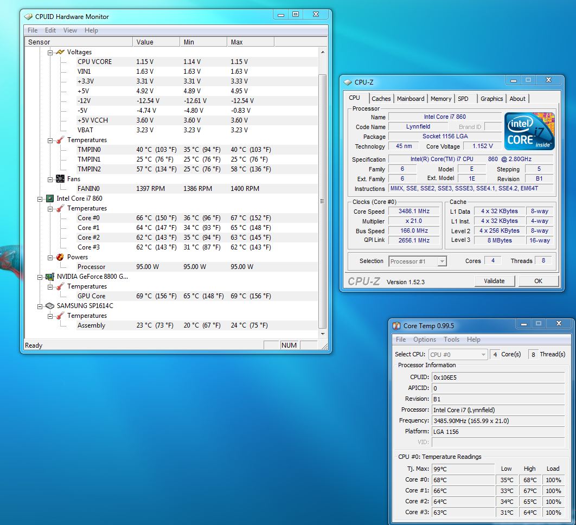Click the Intel Core i7 860 chip icon
The width and height of the screenshot is (576, 525).
49,199
